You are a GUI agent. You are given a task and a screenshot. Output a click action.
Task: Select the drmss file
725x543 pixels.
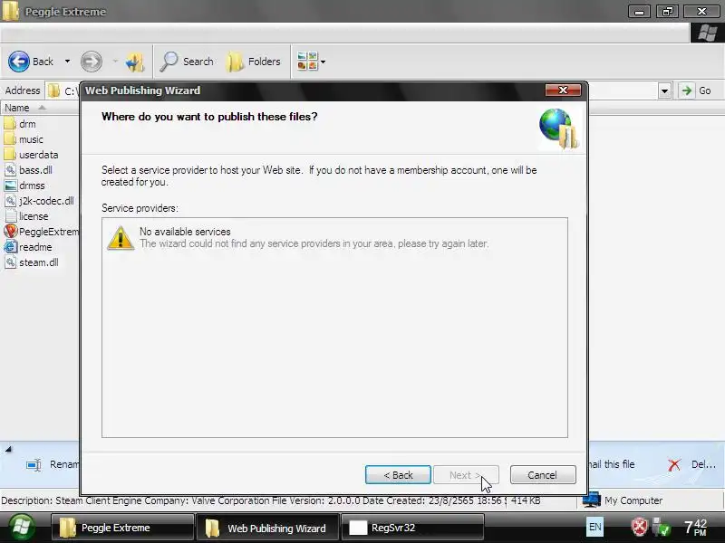(25, 186)
